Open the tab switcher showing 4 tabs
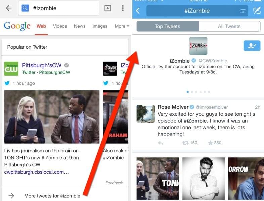 coord(108,8)
